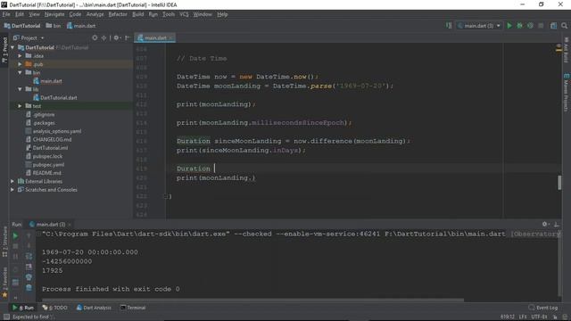571x321 pixels.
Task: Click the pause output icon in Run panel
Action: 15,257
